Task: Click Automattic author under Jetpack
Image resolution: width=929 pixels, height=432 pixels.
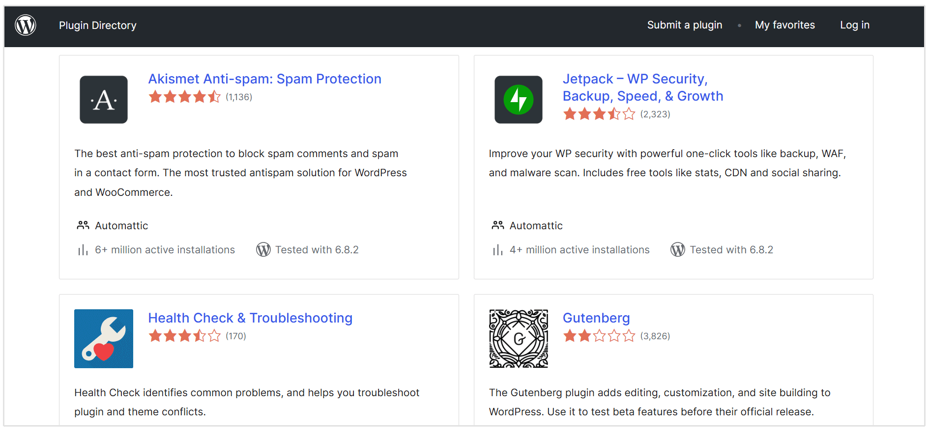Action: tap(536, 226)
